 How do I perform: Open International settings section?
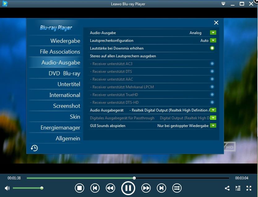pos(65,95)
